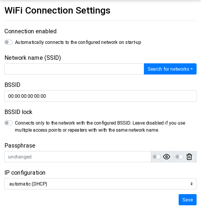Screen dimensions: 201x210
Task: Turn on the BSSID lock switch
Action: tap(9, 123)
